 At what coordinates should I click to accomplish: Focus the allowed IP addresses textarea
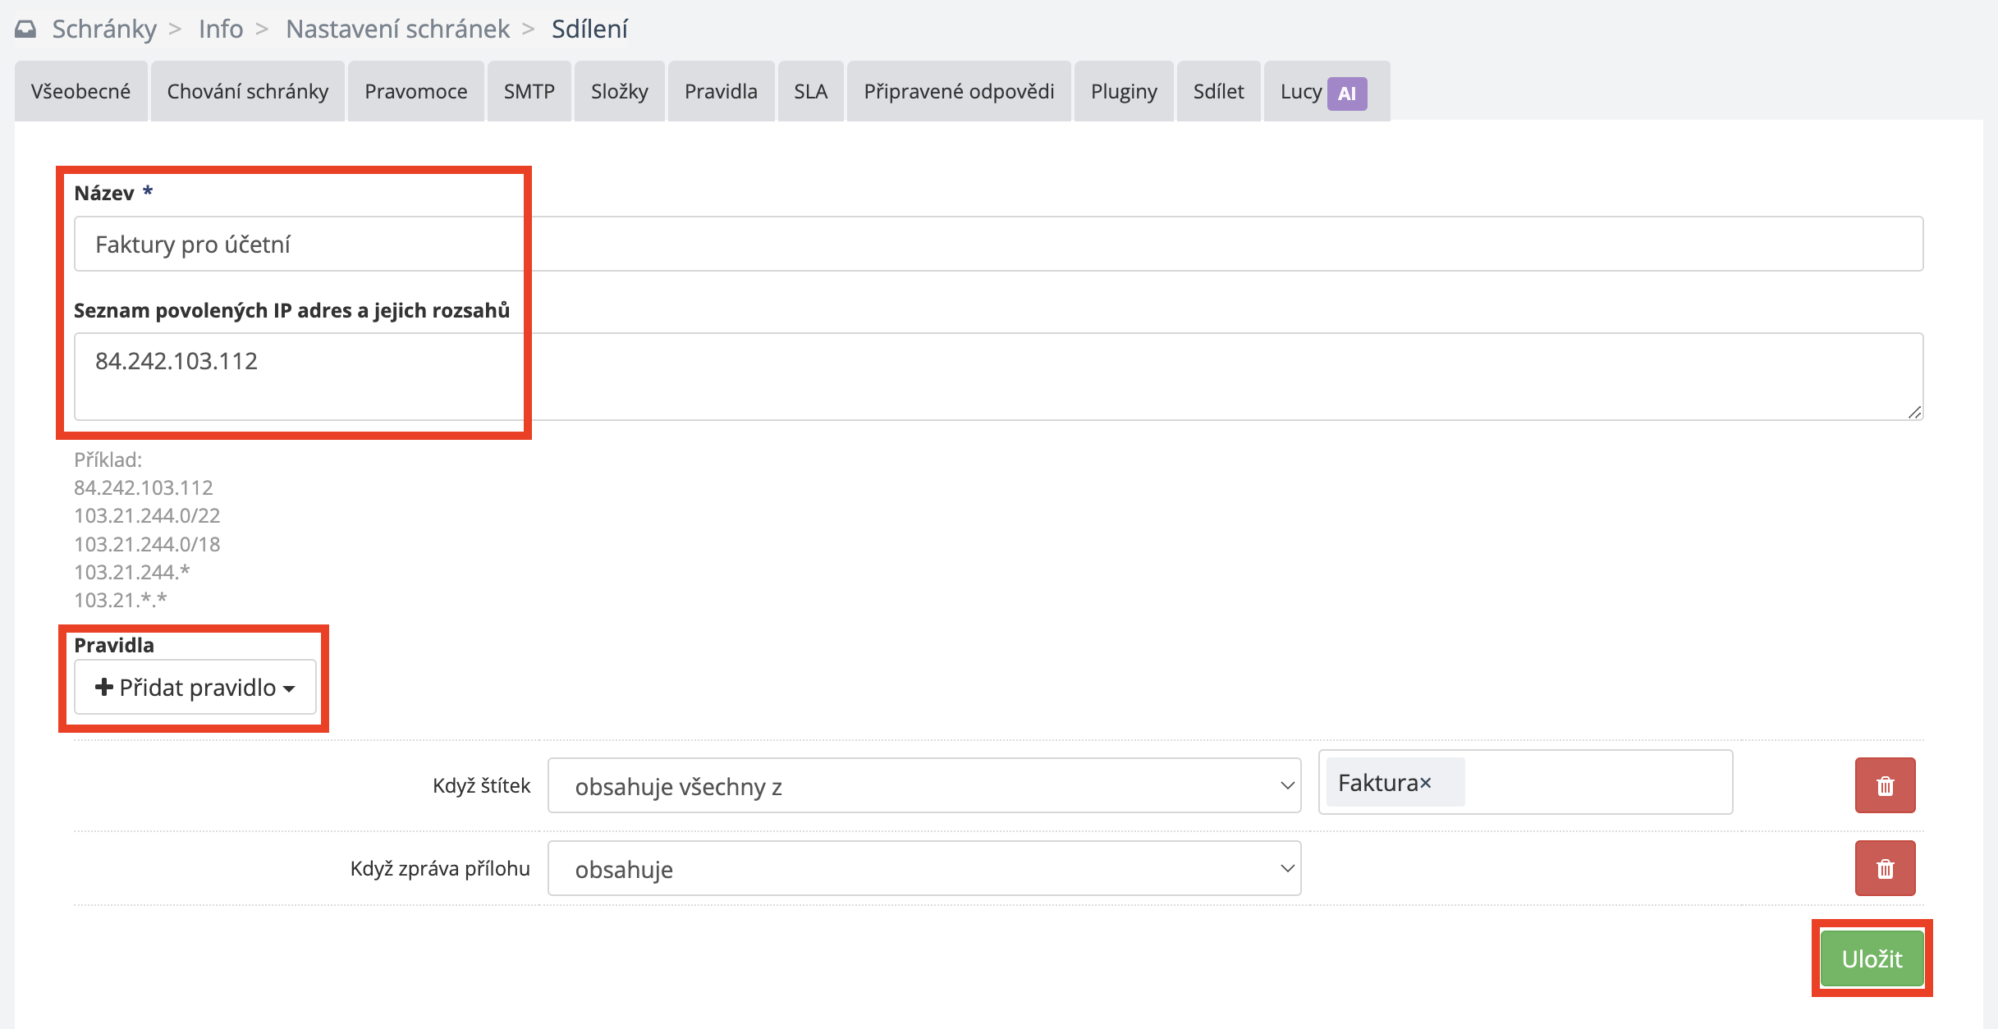pos(997,377)
